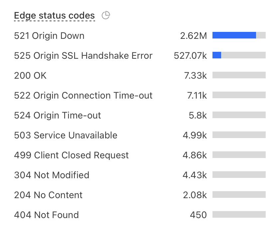
Task: Select the 521 Origin Down row
Action: [49, 36]
